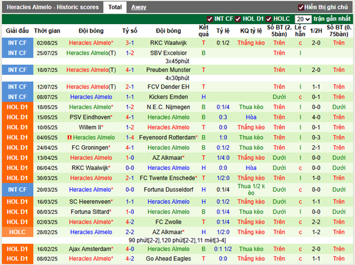Screen dimensions: 355x265
Task: Uncheck the Hiển thị ghi chú checkbox
Action: click(301, 8)
